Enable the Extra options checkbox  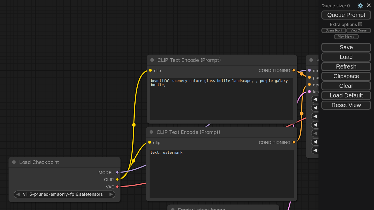pos(360,24)
